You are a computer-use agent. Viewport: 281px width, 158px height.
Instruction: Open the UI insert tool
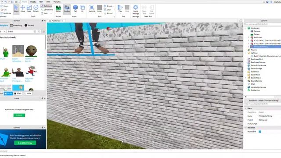coord(83,9)
